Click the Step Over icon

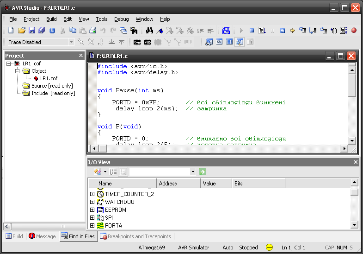(x=313, y=31)
